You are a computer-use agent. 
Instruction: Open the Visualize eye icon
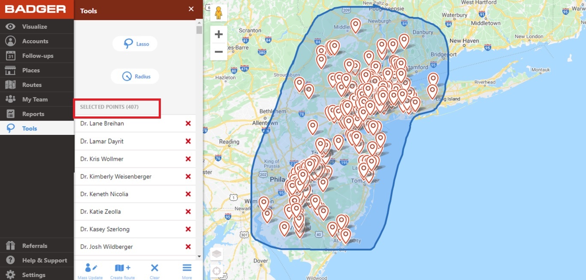(x=11, y=27)
